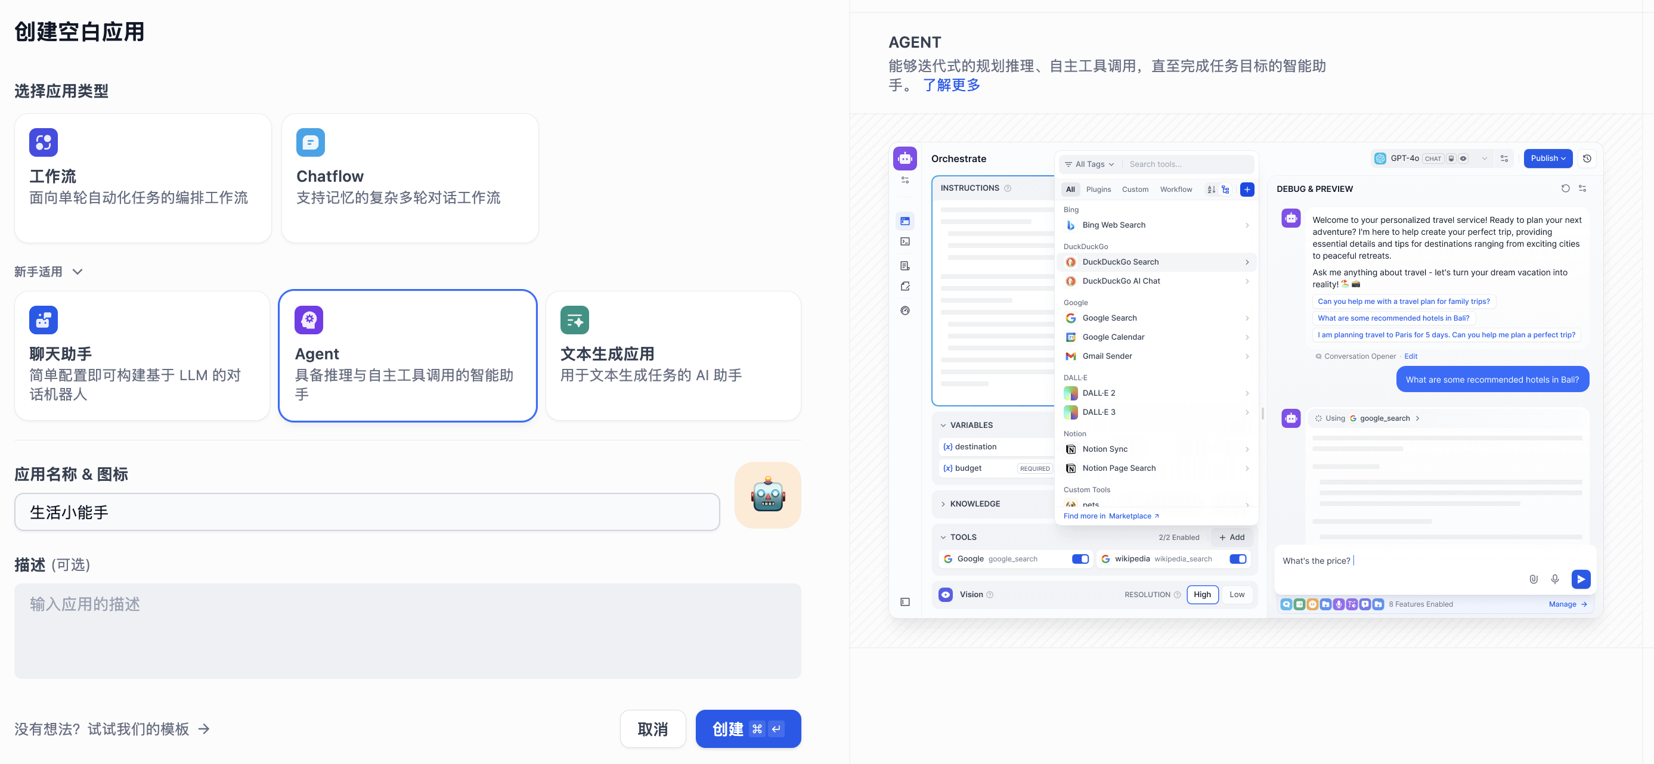Toggle the Google google_search tool switch
The width and height of the screenshot is (1654, 764).
pos(1080,558)
